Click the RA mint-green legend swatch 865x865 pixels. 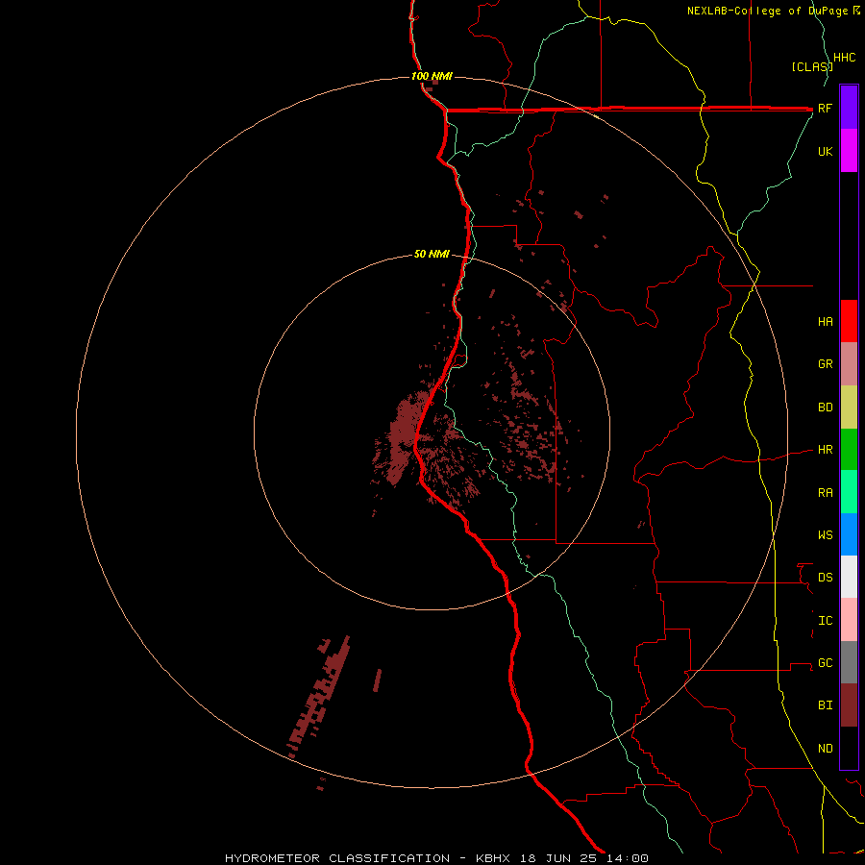coord(849,492)
